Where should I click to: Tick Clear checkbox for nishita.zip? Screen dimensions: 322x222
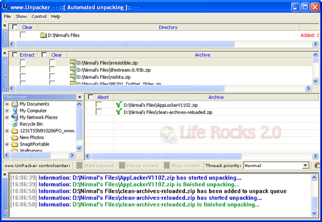pos(52,77)
